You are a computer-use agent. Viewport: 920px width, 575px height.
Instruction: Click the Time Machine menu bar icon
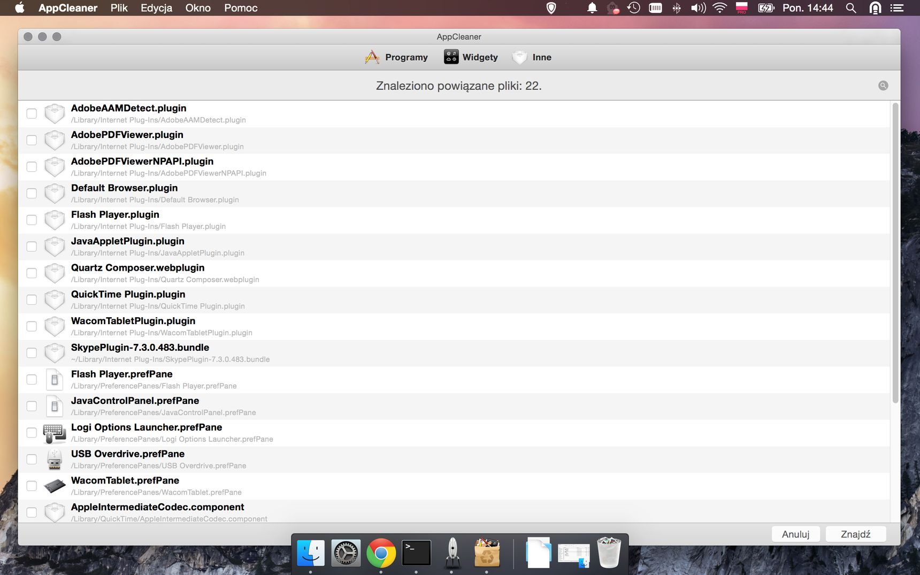point(634,8)
